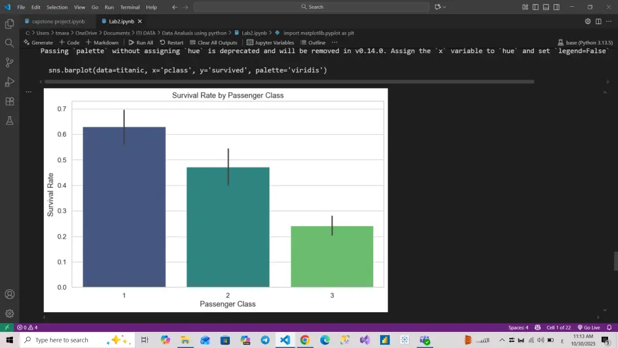The image size is (618, 348).
Task: Add a Code cell
Action: pyautogui.click(x=69, y=43)
